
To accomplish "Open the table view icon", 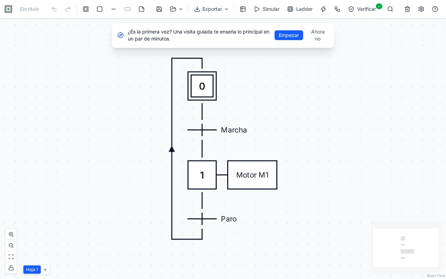I will 243,9.
